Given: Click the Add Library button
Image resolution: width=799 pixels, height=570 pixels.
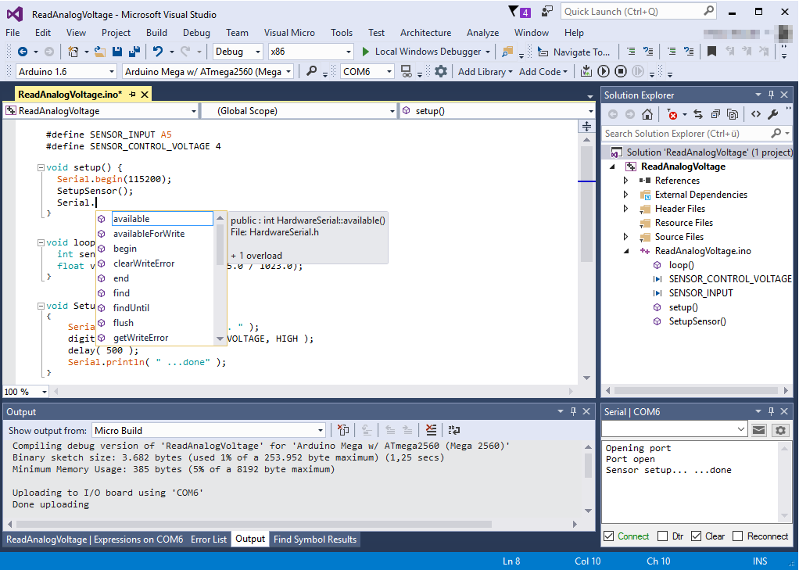Looking at the screenshot, I should [485, 71].
